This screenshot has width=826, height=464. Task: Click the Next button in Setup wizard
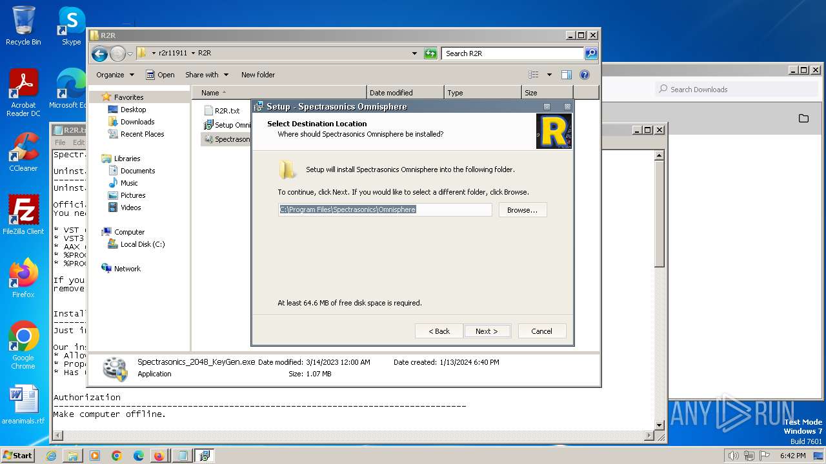coord(487,331)
